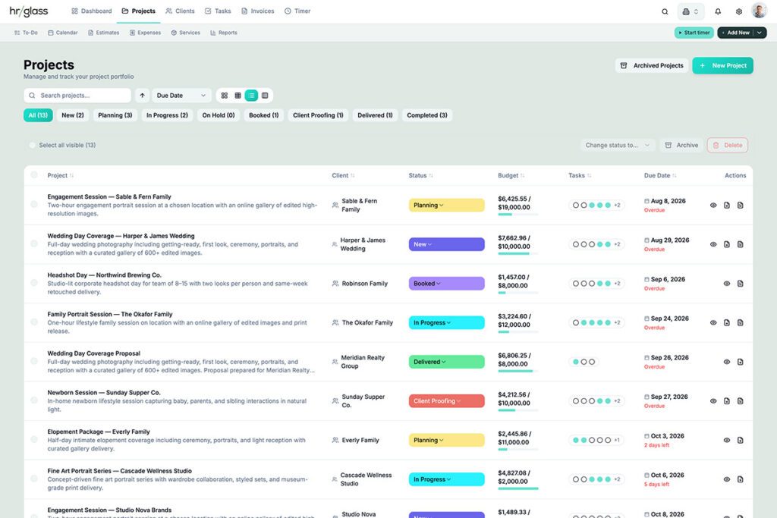777x518 pixels.
Task: Click the Start timer button
Action: click(694, 33)
